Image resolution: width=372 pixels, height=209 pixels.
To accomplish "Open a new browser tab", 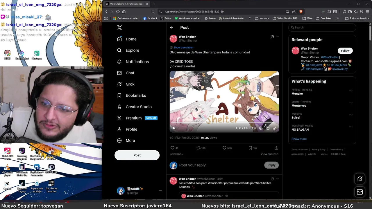I will (154, 4).
